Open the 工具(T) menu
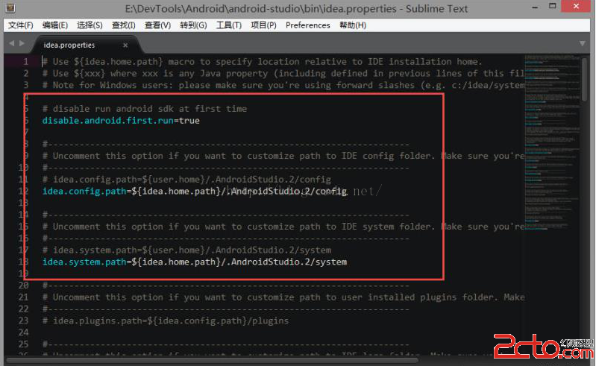Viewport: 596px width, 366px height. (x=229, y=25)
